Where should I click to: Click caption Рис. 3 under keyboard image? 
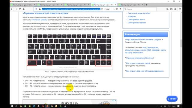coord(69,72)
